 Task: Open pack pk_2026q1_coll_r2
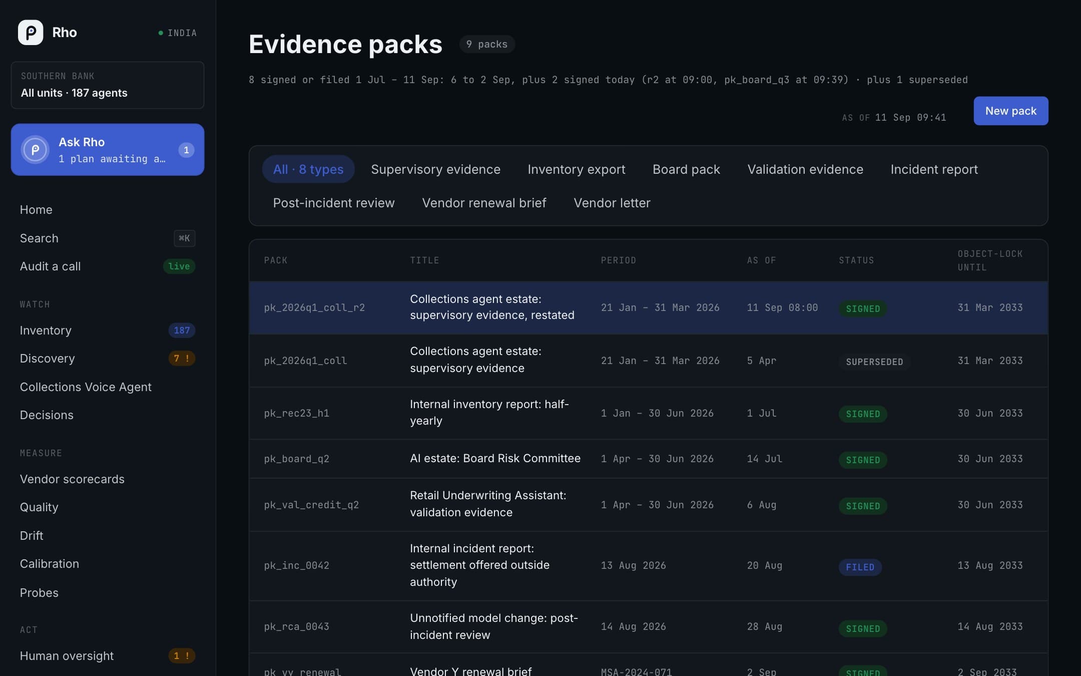point(648,307)
